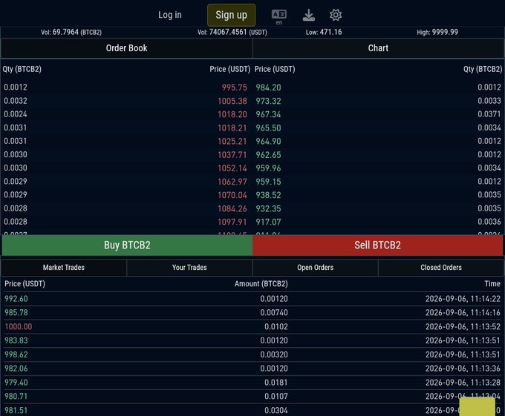The image size is (505, 416).
Task: Click the Time column header
Action: (492, 284)
